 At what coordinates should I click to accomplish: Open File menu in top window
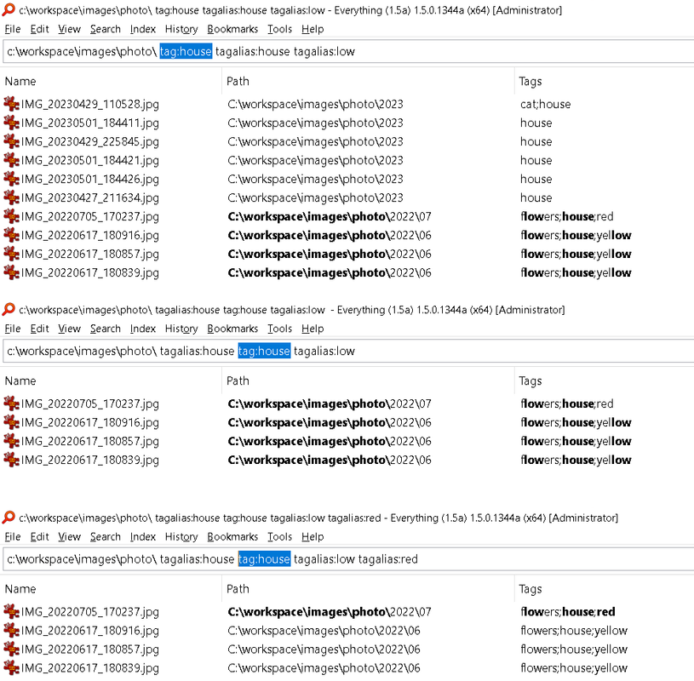click(x=13, y=29)
